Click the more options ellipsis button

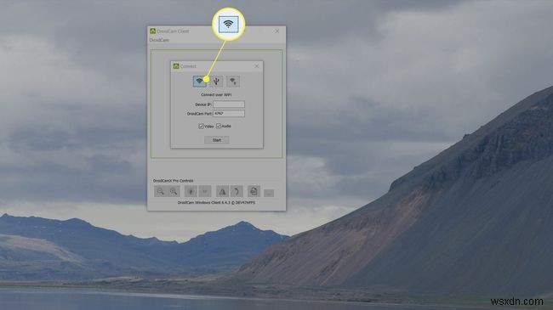click(x=269, y=193)
